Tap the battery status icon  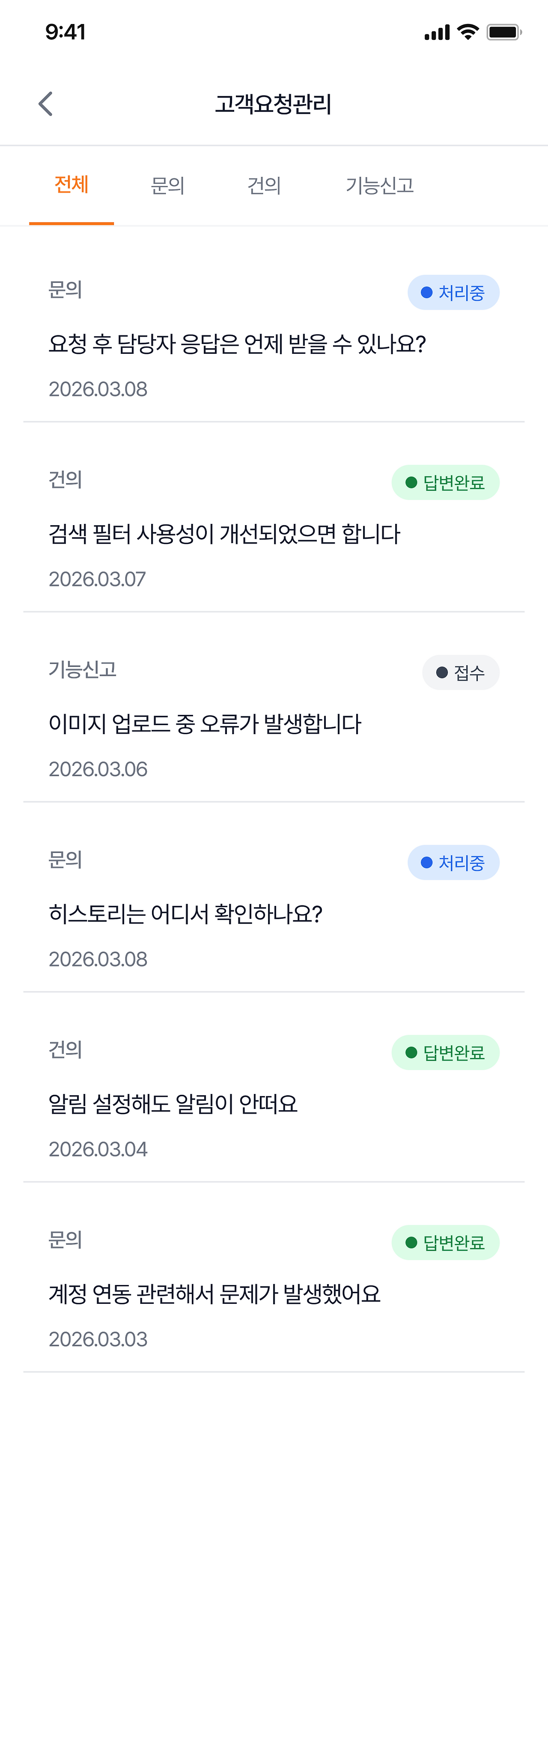(x=503, y=32)
